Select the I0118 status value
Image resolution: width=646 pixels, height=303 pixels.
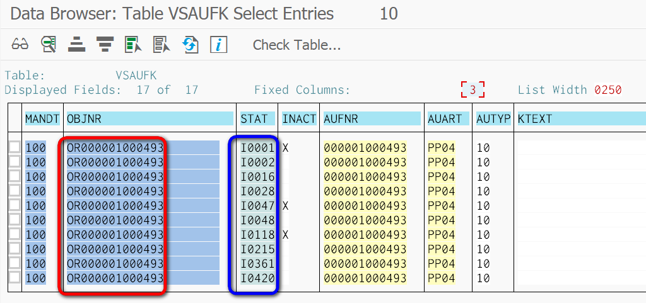pos(257,235)
